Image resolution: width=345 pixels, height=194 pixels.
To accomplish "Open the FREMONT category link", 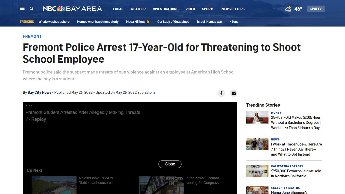I will (32, 36).
